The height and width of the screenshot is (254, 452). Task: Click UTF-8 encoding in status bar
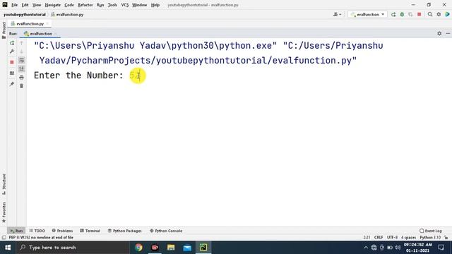click(392, 237)
